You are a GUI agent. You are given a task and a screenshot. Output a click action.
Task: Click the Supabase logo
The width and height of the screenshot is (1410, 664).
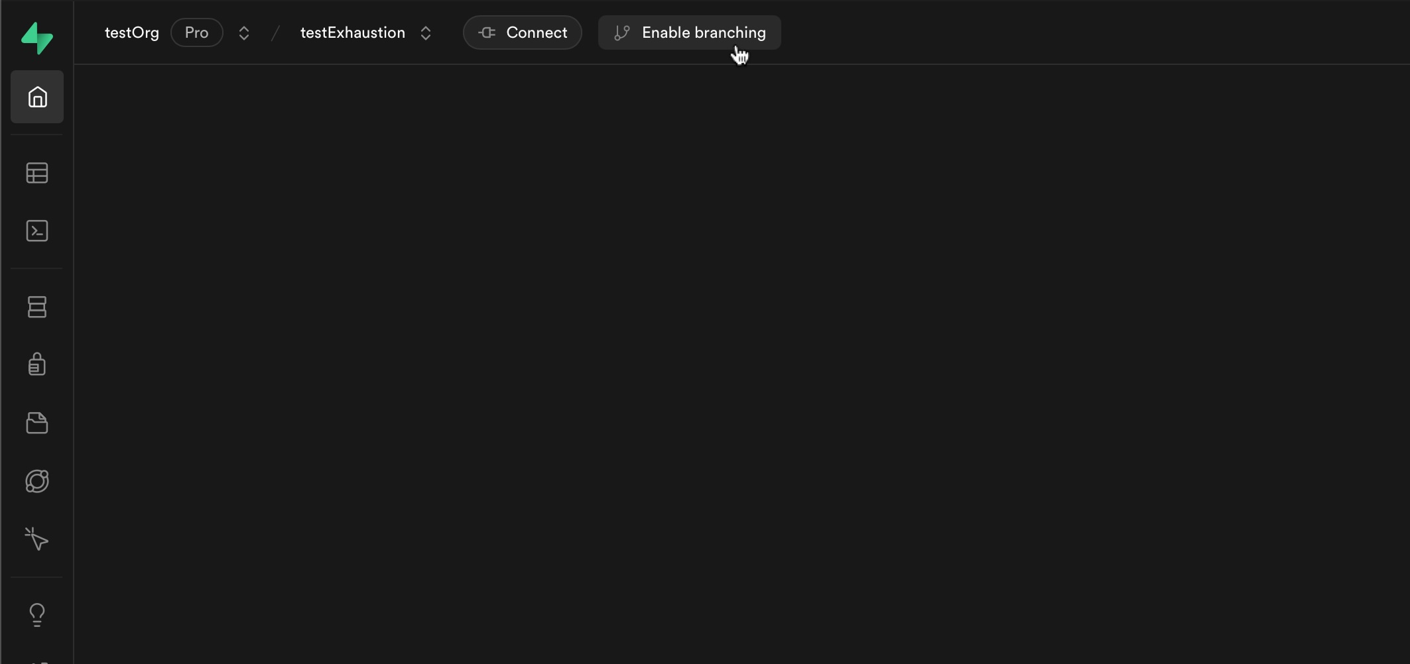tap(37, 38)
